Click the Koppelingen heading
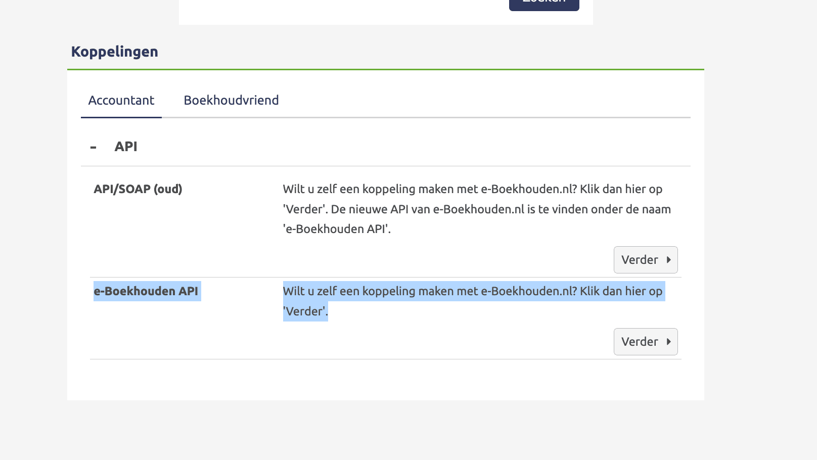This screenshot has width=817, height=460. (115, 52)
